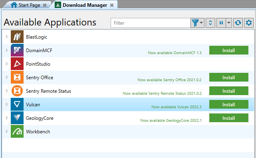Screen dimensions: 256x158
Task: Install DomainMCF 1.3
Action: (x=229, y=50)
